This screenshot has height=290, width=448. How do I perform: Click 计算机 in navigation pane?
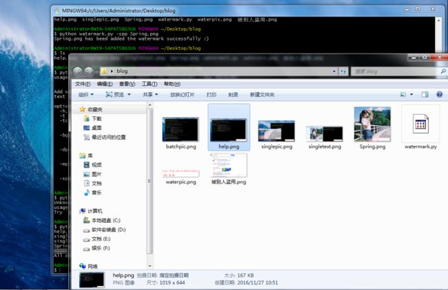point(95,211)
